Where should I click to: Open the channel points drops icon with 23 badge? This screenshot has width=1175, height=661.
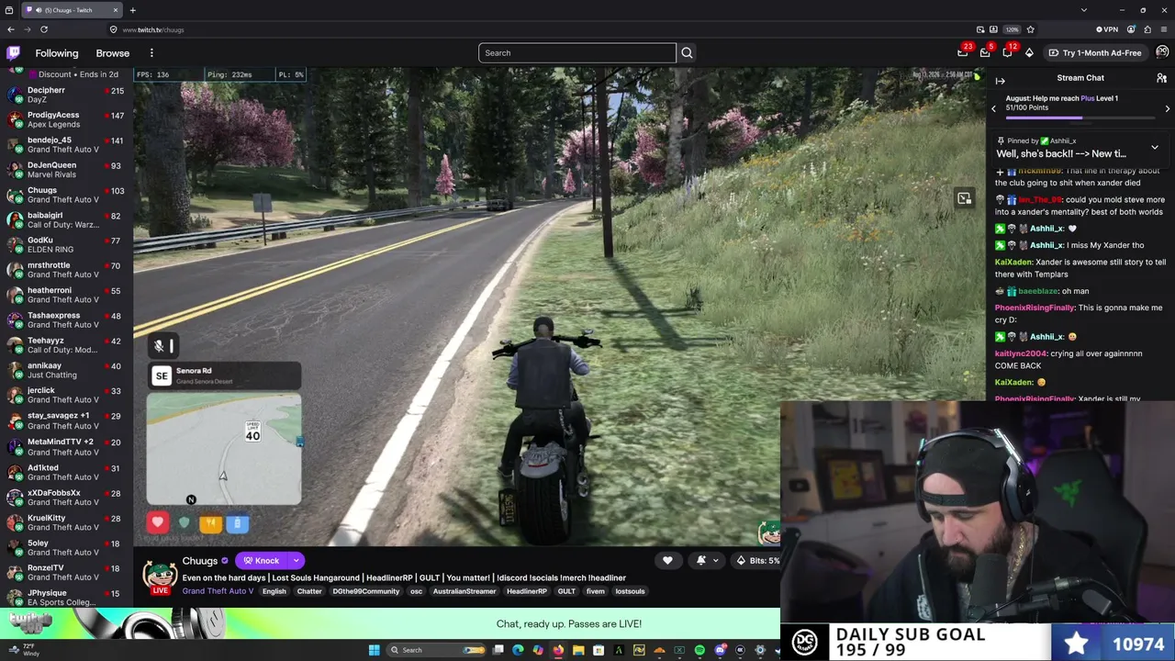963,52
